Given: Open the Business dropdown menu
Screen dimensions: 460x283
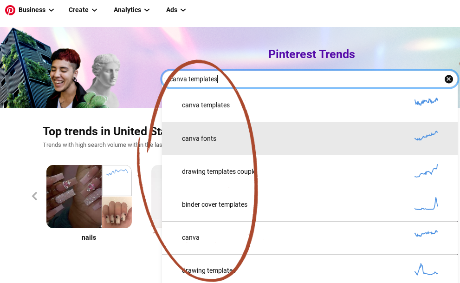Looking at the screenshot, I should [36, 10].
